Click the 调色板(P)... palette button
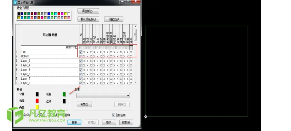 point(88,11)
